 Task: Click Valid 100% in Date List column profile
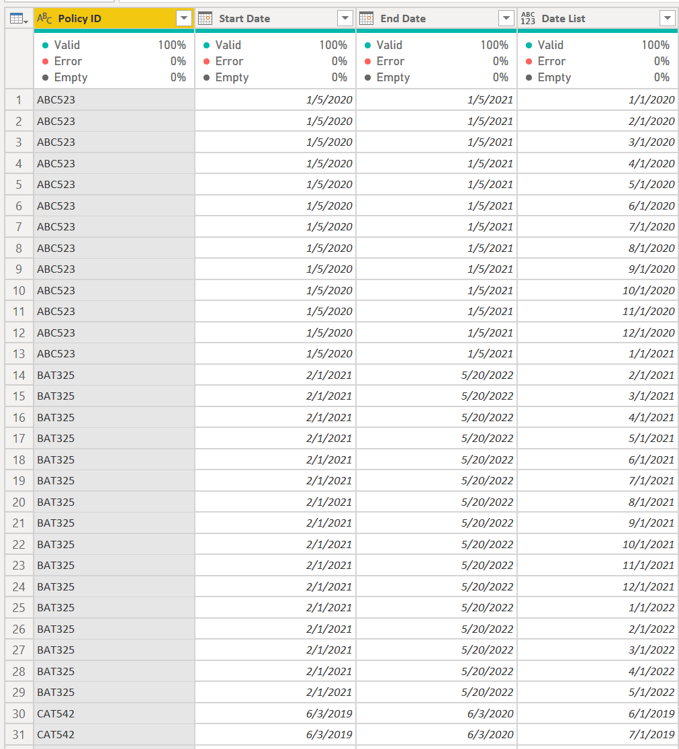click(598, 45)
